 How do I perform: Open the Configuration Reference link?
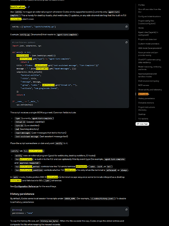point(26,186)
